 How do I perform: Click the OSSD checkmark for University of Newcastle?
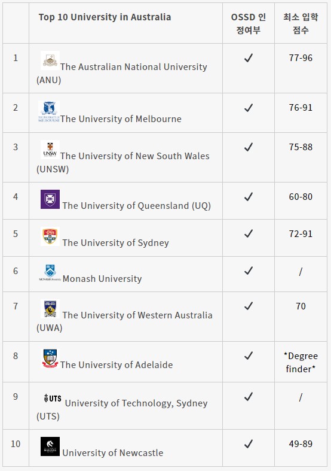click(x=249, y=443)
